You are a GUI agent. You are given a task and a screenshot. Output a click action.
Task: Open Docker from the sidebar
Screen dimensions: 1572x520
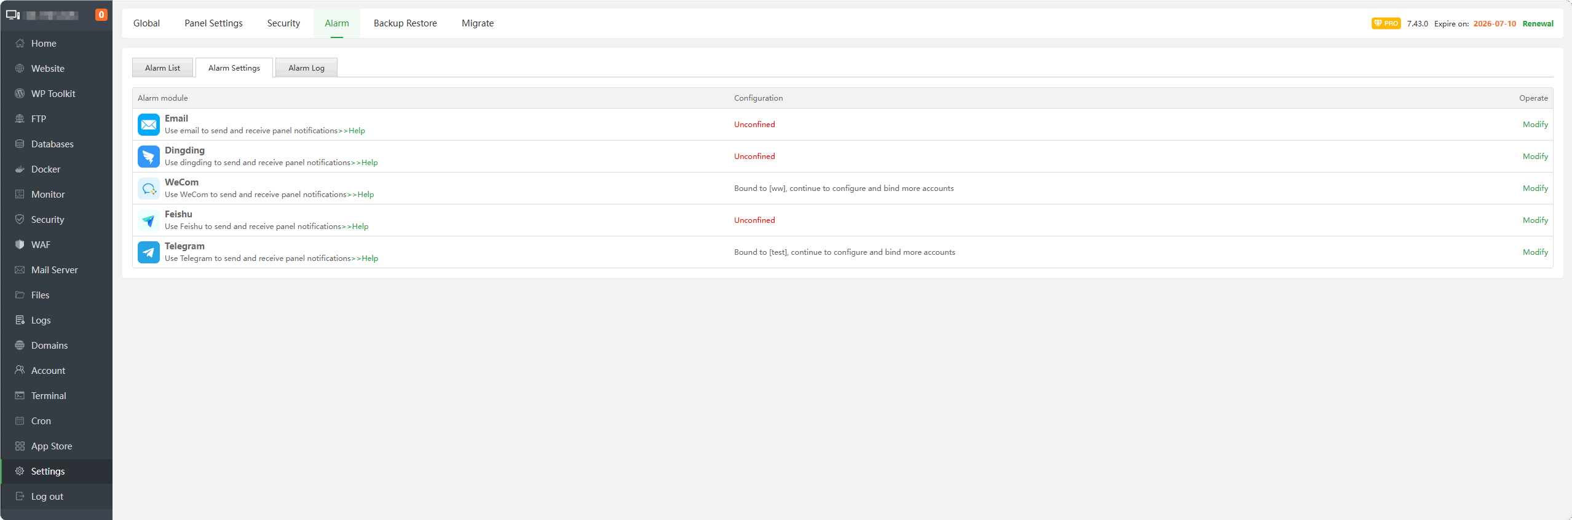pos(45,169)
